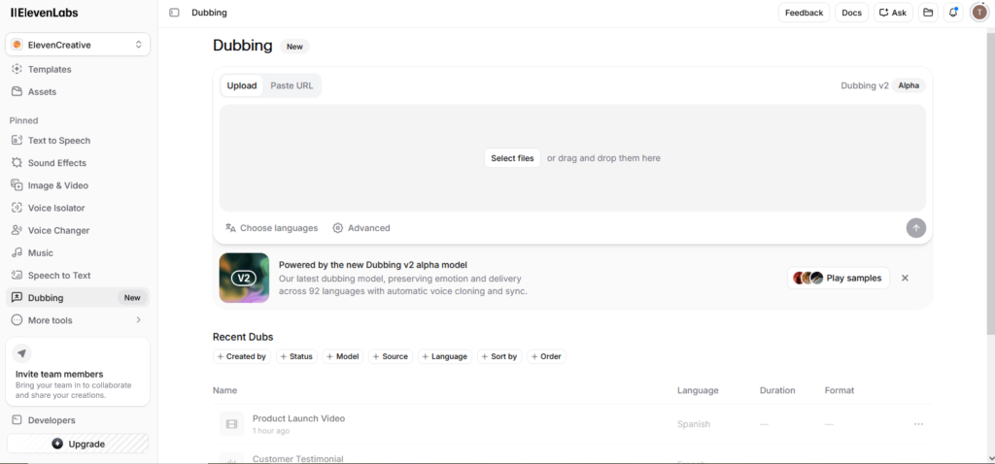Click the Upgrade button
This screenshot has width=995, height=464.
[78, 444]
